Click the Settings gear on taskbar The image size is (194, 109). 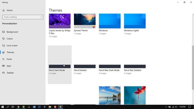coord(60,107)
